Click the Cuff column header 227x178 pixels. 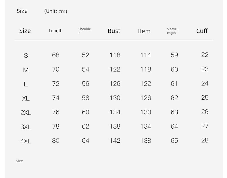pos(202,31)
